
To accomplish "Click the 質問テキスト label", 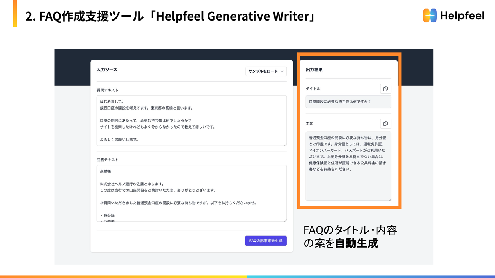I will click(107, 90).
